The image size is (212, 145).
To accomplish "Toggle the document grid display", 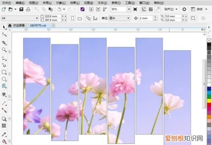I will coord(151,9).
